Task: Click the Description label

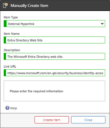Action: click(x=12, y=50)
